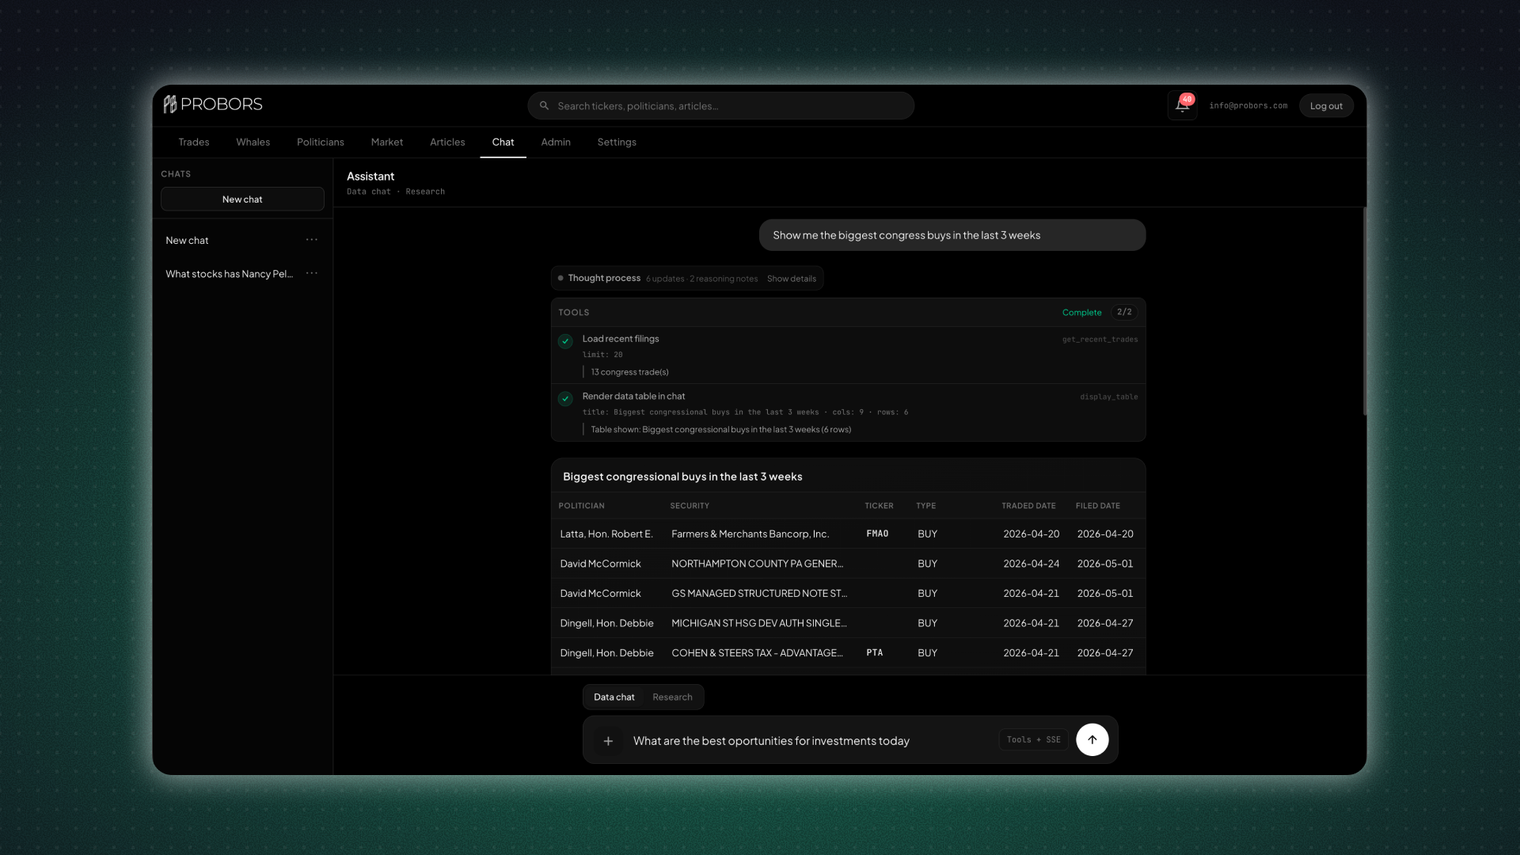
Task: Click the chat vertical scrollbar
Action: click(1364, 311)
